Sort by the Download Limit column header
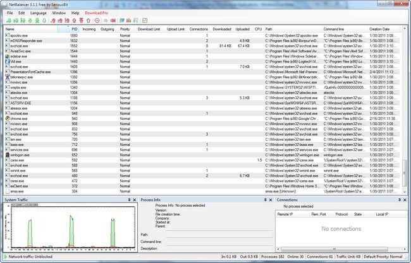This screenshot has height=263, width=411. coord(149,29)
